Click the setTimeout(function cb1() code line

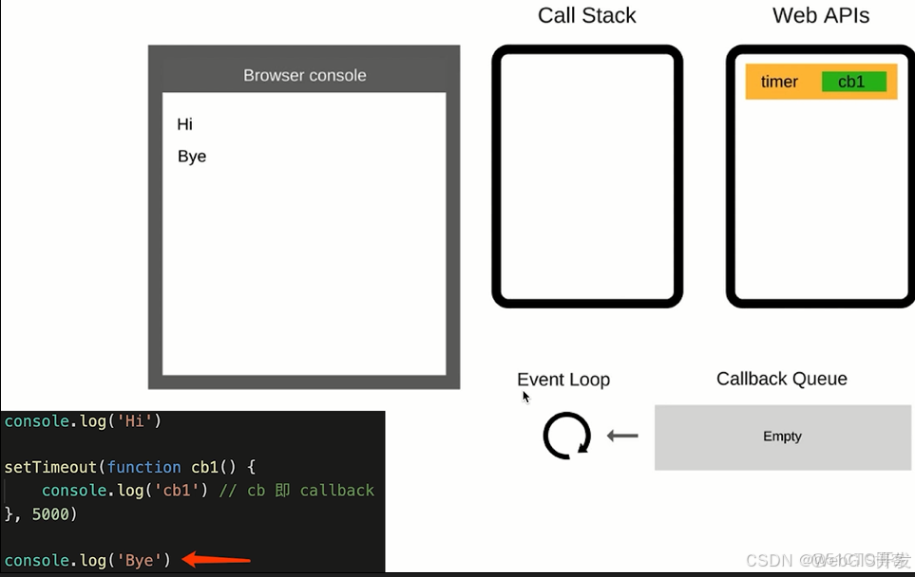tap(129, 468)
